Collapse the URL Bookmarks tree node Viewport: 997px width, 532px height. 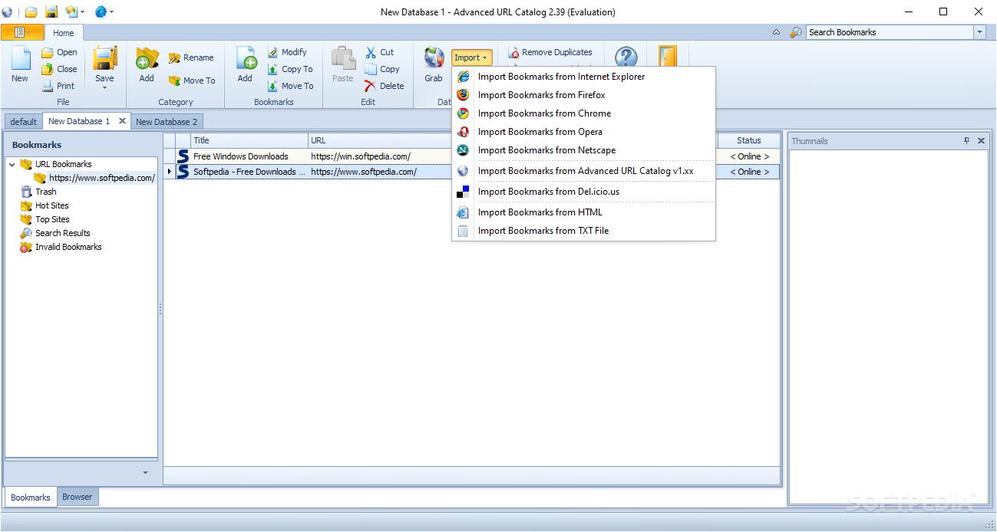12,164
